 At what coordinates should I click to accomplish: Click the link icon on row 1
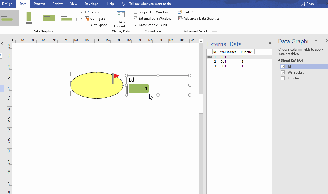click(210, 57)
